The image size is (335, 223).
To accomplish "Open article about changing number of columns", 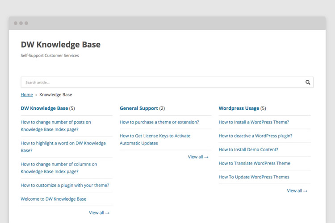I will click(x=59, y=168).
